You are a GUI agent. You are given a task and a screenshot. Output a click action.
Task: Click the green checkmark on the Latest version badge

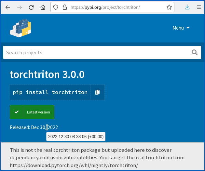tap(17, 112)
